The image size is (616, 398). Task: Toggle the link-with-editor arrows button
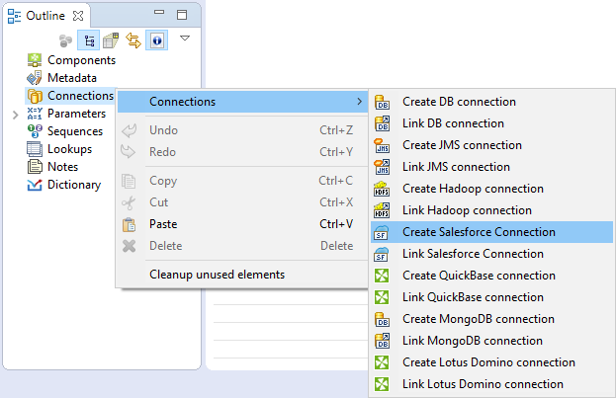133,40
